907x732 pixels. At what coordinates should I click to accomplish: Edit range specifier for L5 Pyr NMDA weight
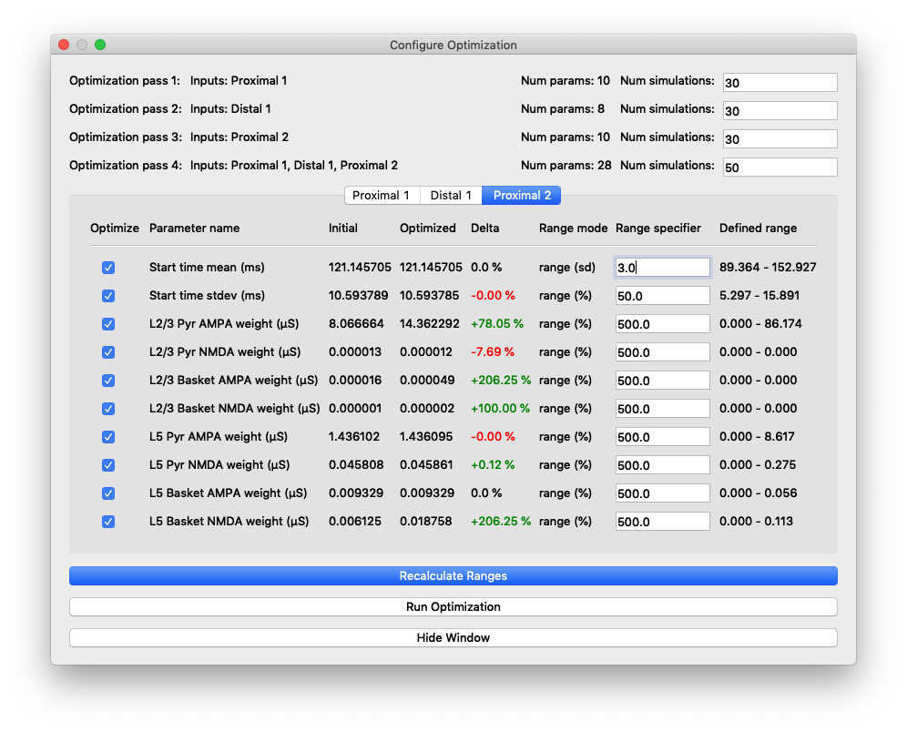click(x=662, y=465)
